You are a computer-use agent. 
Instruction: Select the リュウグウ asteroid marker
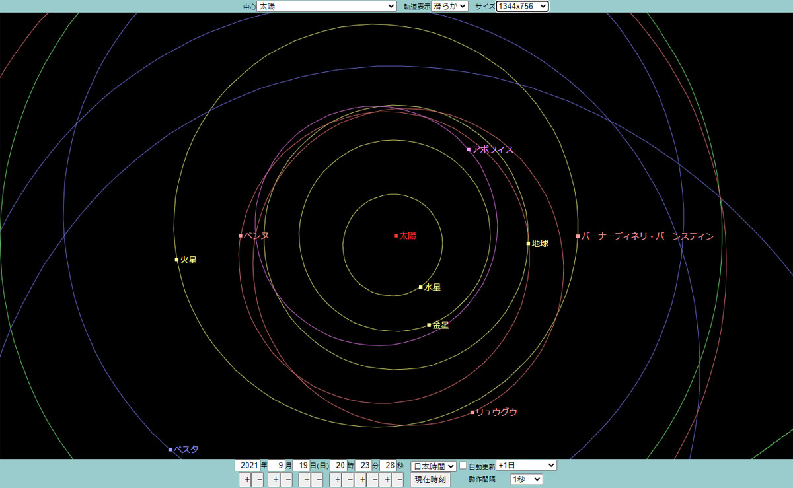coord(472,412)
